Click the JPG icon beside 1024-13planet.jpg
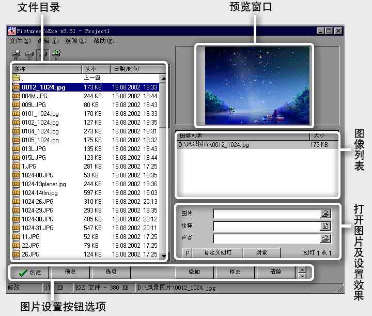The width and height of the screenshot is (372, 316). [x=16, y=184]
